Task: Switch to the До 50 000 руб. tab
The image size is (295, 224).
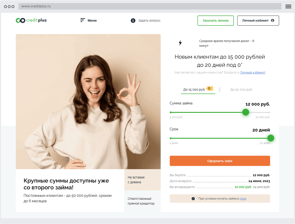Action: click(x=241, y=90)
